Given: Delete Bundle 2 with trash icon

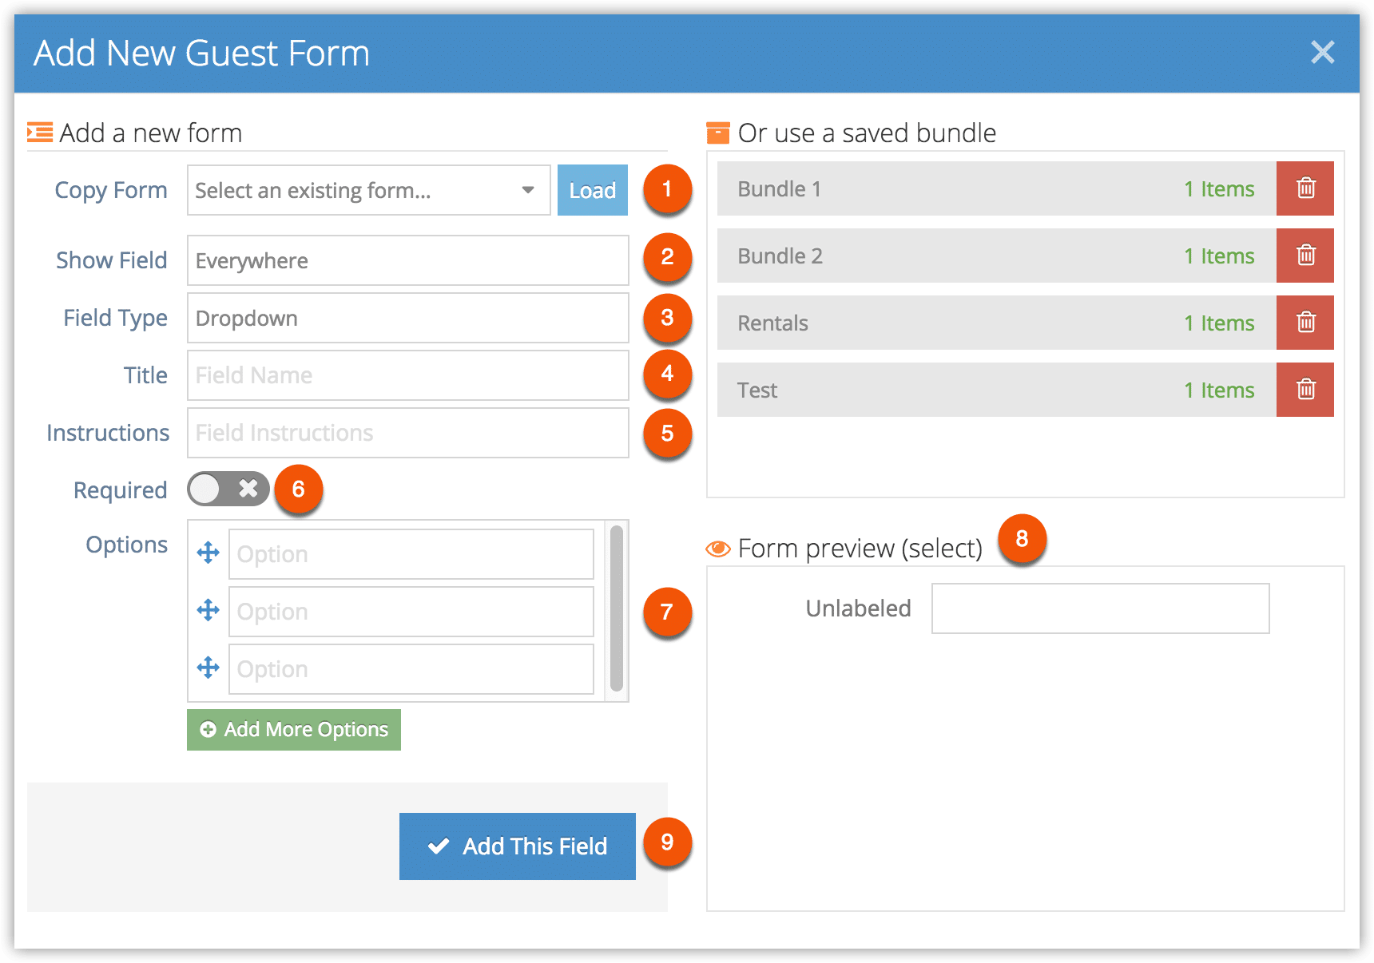Looking at the screenshot, I should (x=1305, y=256).
